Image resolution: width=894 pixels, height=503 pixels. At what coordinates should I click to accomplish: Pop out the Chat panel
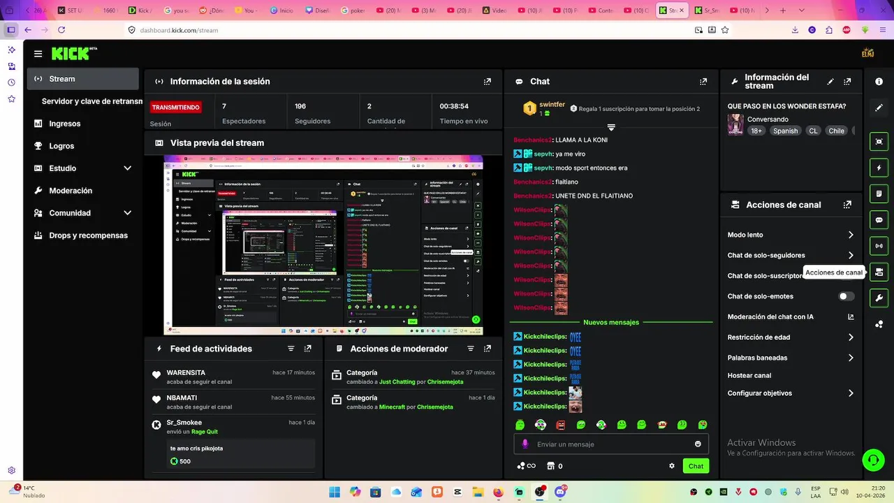703,82
